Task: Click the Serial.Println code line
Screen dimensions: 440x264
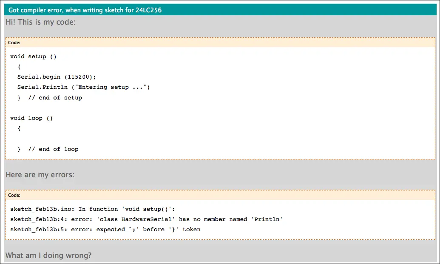Action: (x=83, y=87)
